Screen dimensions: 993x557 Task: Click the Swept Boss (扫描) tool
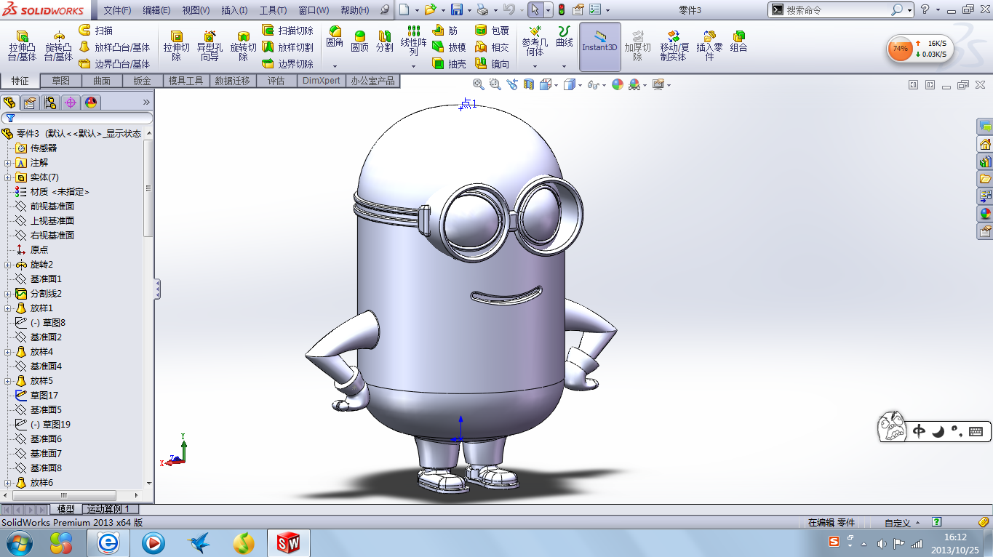tap(95, 31)
